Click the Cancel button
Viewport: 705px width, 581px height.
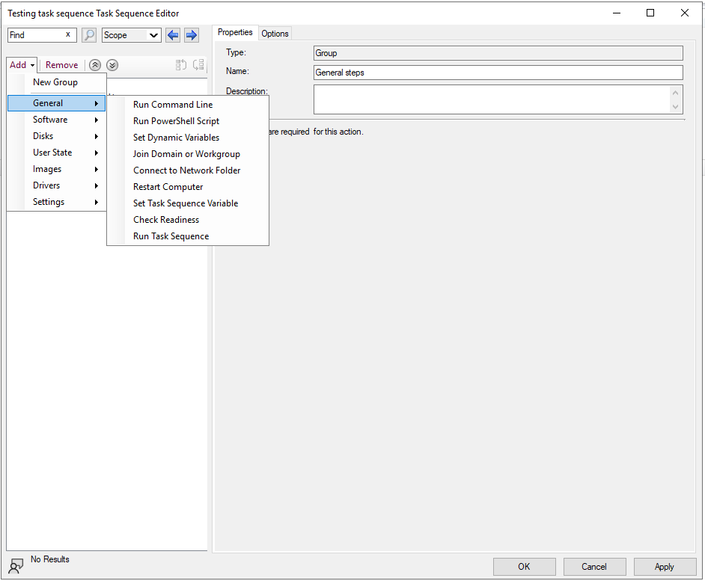pos(594,567)
